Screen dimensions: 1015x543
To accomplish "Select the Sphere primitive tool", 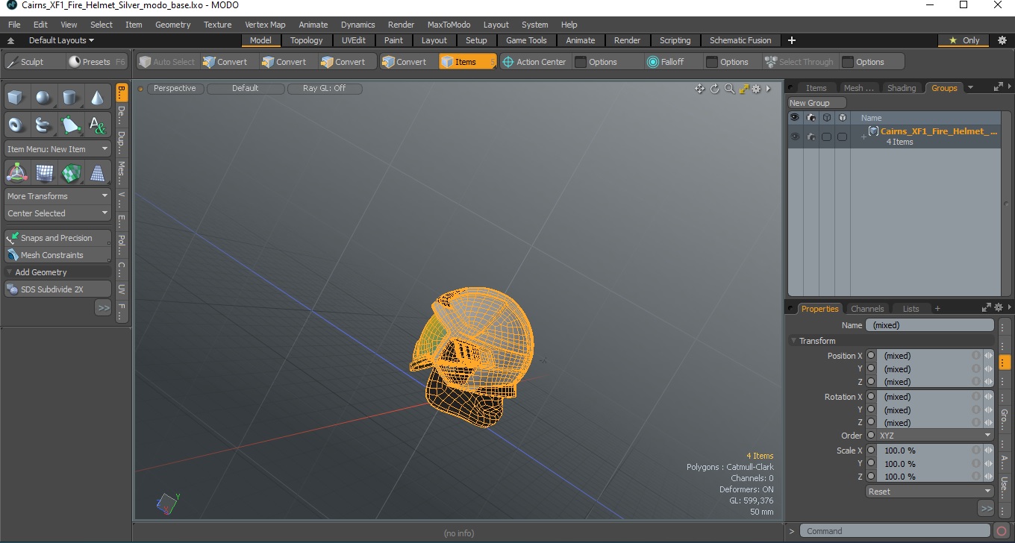I will coord(44,98).
